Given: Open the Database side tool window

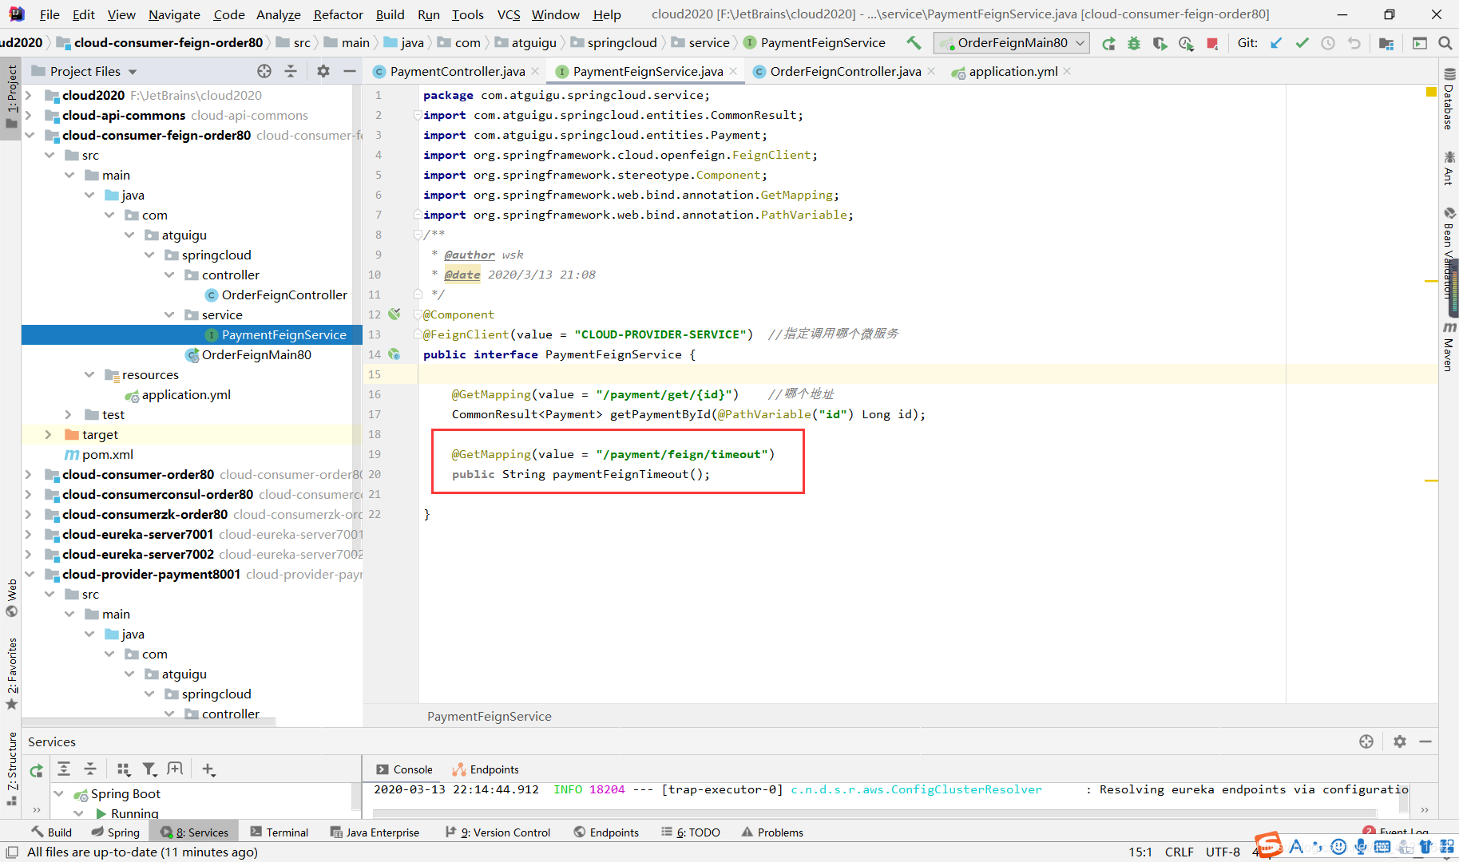Looking at the screenshot, I should [1449, 100].
